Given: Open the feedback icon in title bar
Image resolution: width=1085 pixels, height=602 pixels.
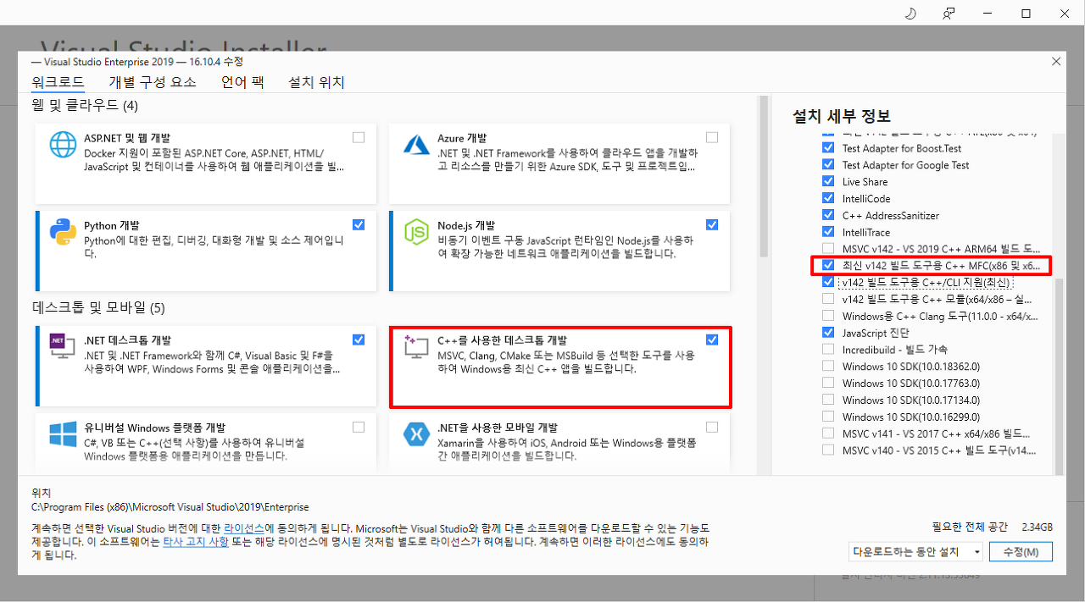Looking at the screenshot, I should tap(949, 13).
